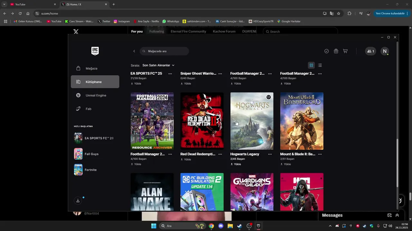Open the Kütüphane library section
The height and width of the screenshot is (231, 412).
point(95,82)
